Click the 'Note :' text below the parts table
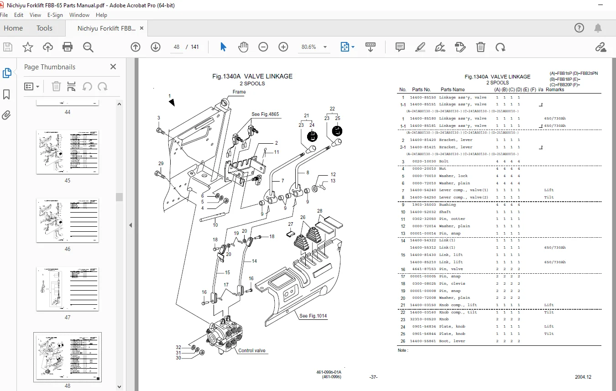The width and height of the screenshot is (616, 391). point(402,350)
